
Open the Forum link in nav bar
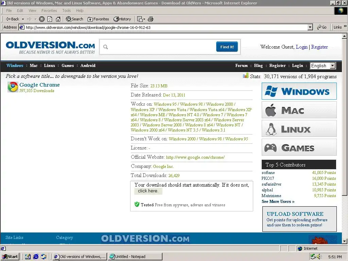coord(242,66)
